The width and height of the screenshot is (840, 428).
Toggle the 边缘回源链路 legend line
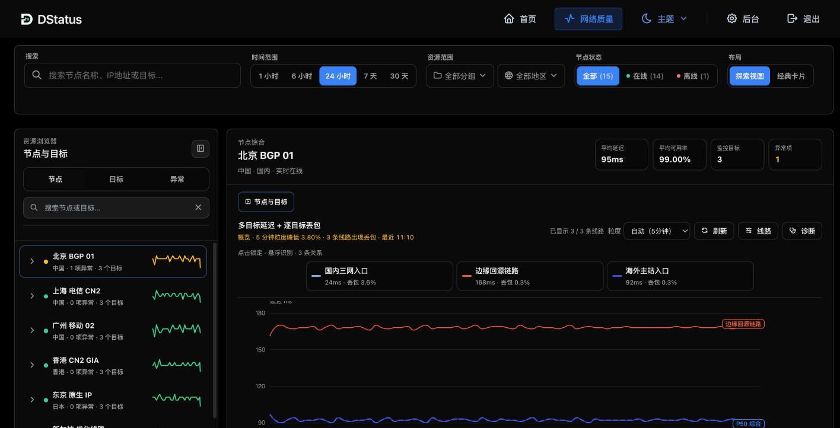(530, 276)
